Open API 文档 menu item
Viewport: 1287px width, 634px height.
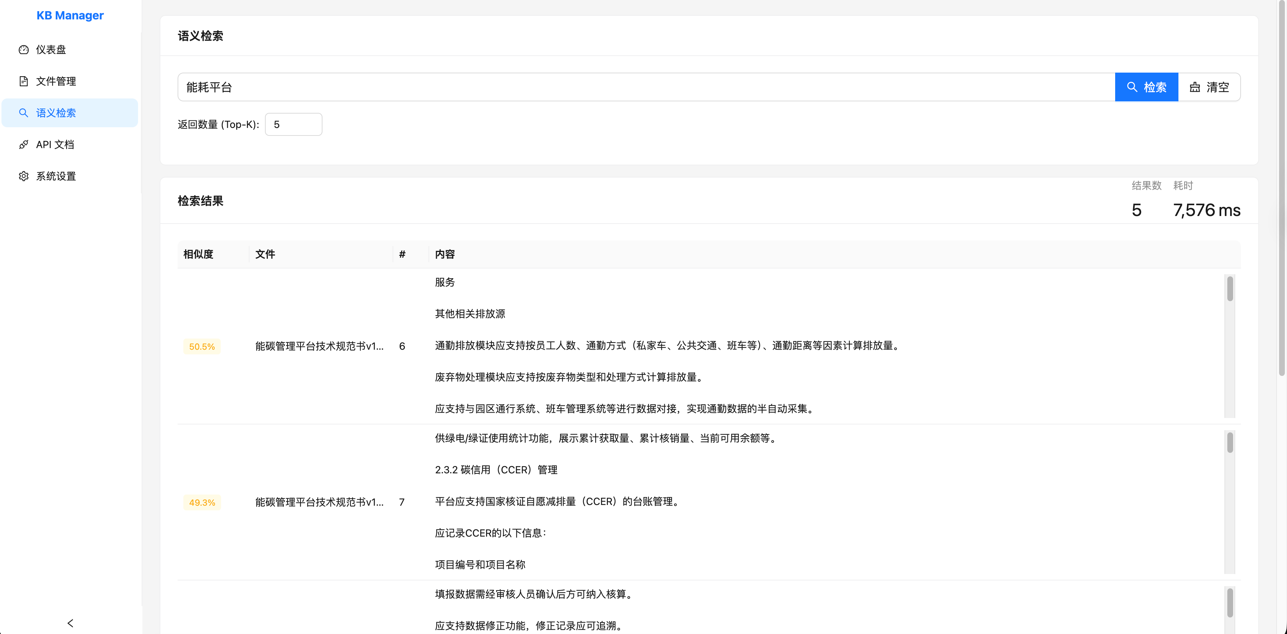(x=70, y=144)
